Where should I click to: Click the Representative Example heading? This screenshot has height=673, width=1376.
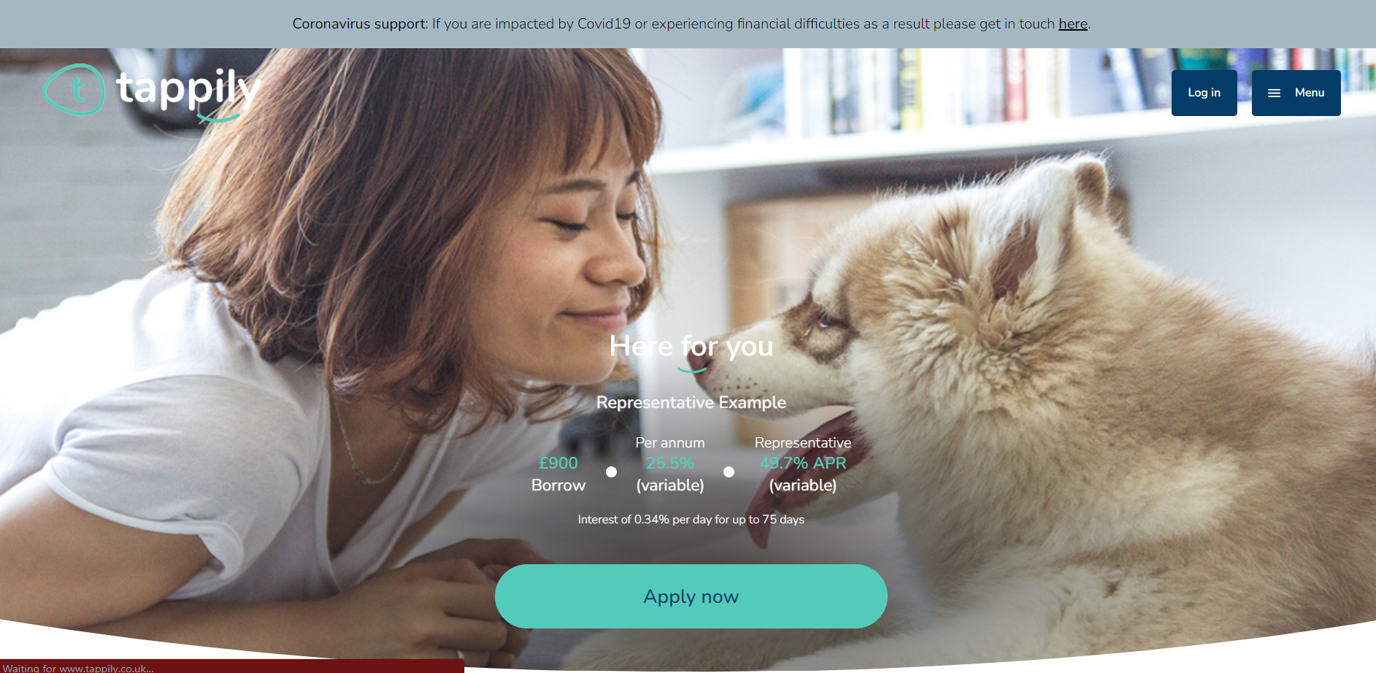tap(691, 402)
